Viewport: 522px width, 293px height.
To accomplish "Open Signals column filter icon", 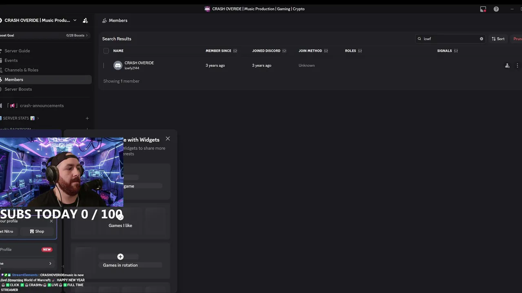I will click(x=456, y=51).
